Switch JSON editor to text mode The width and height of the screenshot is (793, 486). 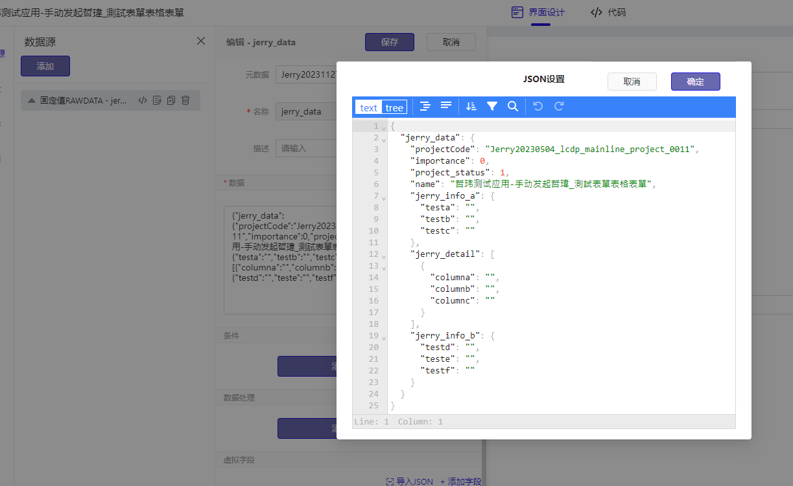point(369,107)
